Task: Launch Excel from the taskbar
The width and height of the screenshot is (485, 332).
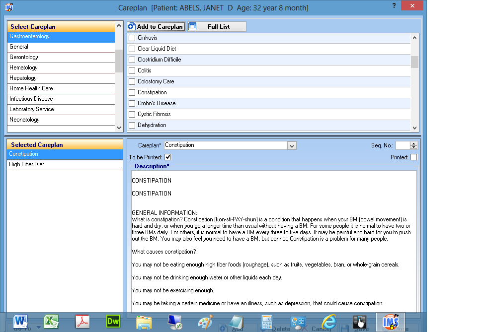Action: (x=51, y=322)
